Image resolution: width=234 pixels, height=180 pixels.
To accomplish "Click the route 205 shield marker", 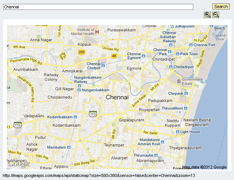I will click(x=82, y=52).
